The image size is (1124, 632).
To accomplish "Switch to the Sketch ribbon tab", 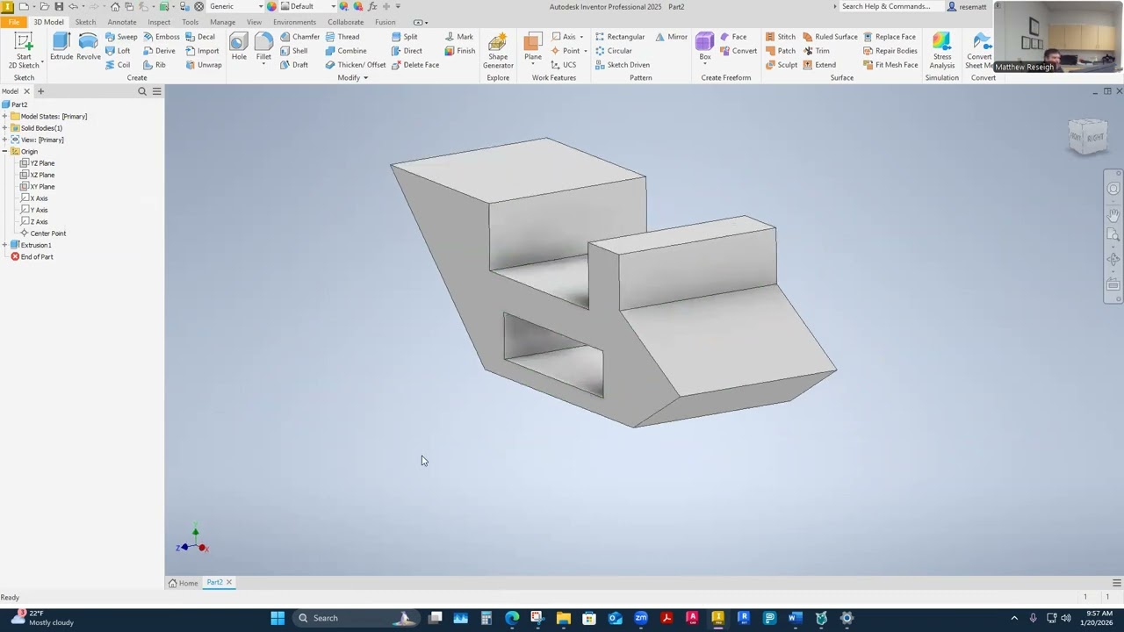I will click(x=85, y=22).
